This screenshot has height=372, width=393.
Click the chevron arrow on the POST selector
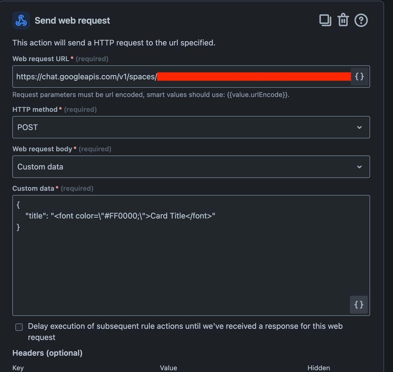pyautogui.click(x=360, y=128)
